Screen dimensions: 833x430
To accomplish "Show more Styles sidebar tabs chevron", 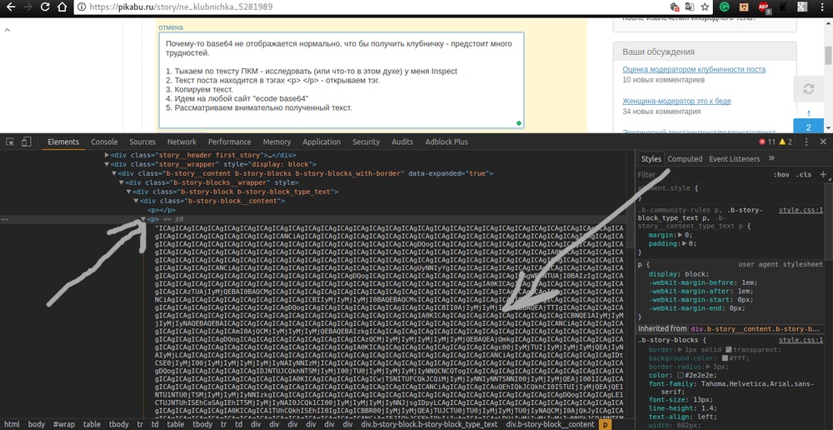I will click(x=772, y=158).
